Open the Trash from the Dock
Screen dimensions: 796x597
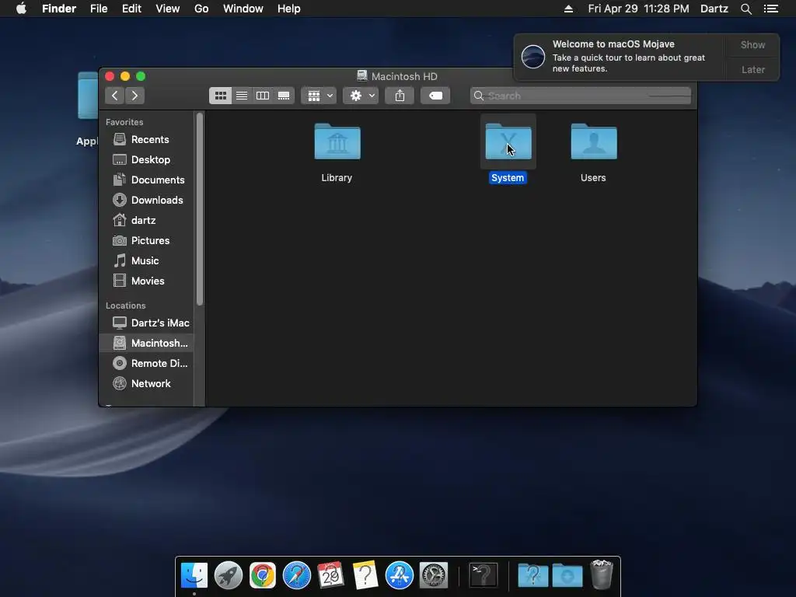pos(602,576)
